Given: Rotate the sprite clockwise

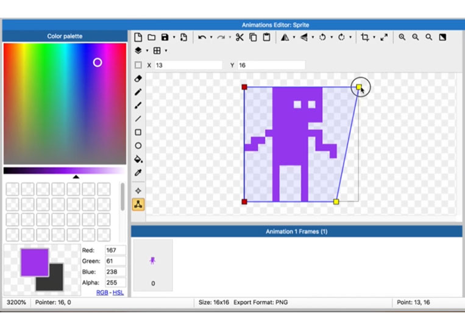Looking at the screenshot, I should 341,37.
